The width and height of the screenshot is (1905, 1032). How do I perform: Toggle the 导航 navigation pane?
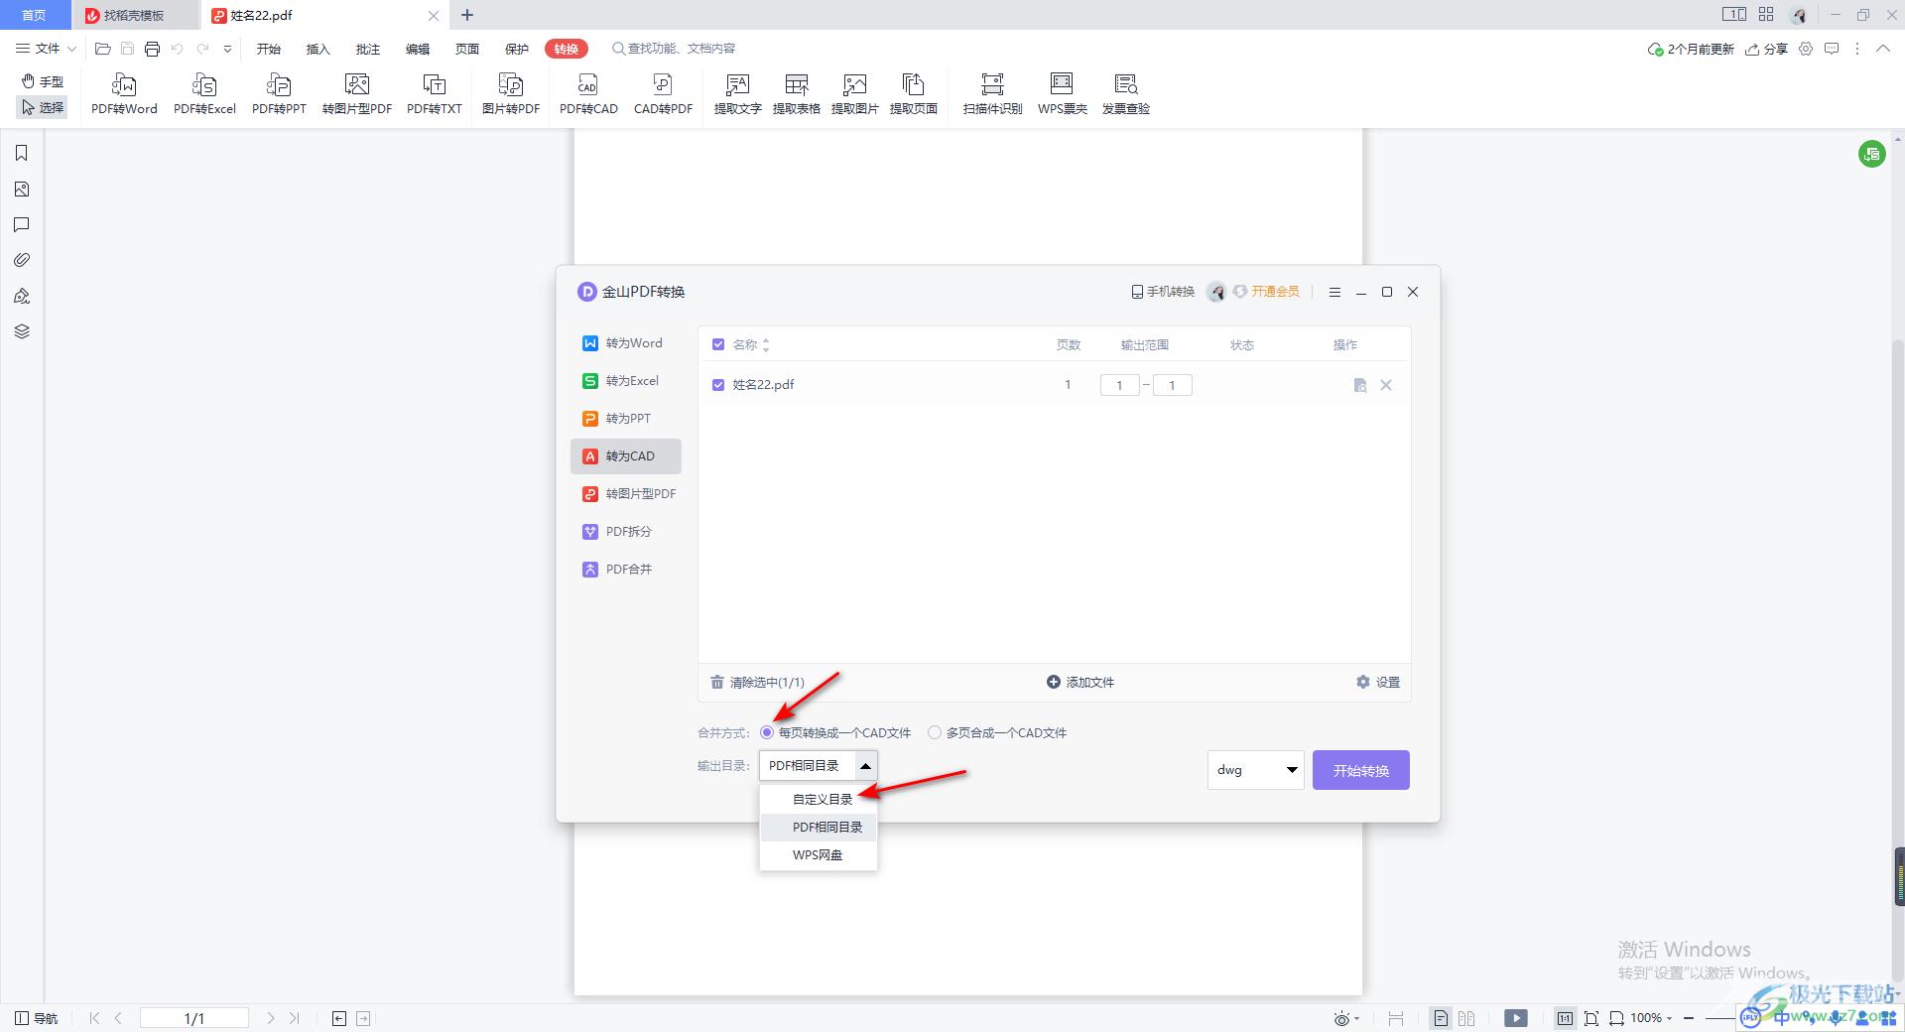pos(37,1018)
